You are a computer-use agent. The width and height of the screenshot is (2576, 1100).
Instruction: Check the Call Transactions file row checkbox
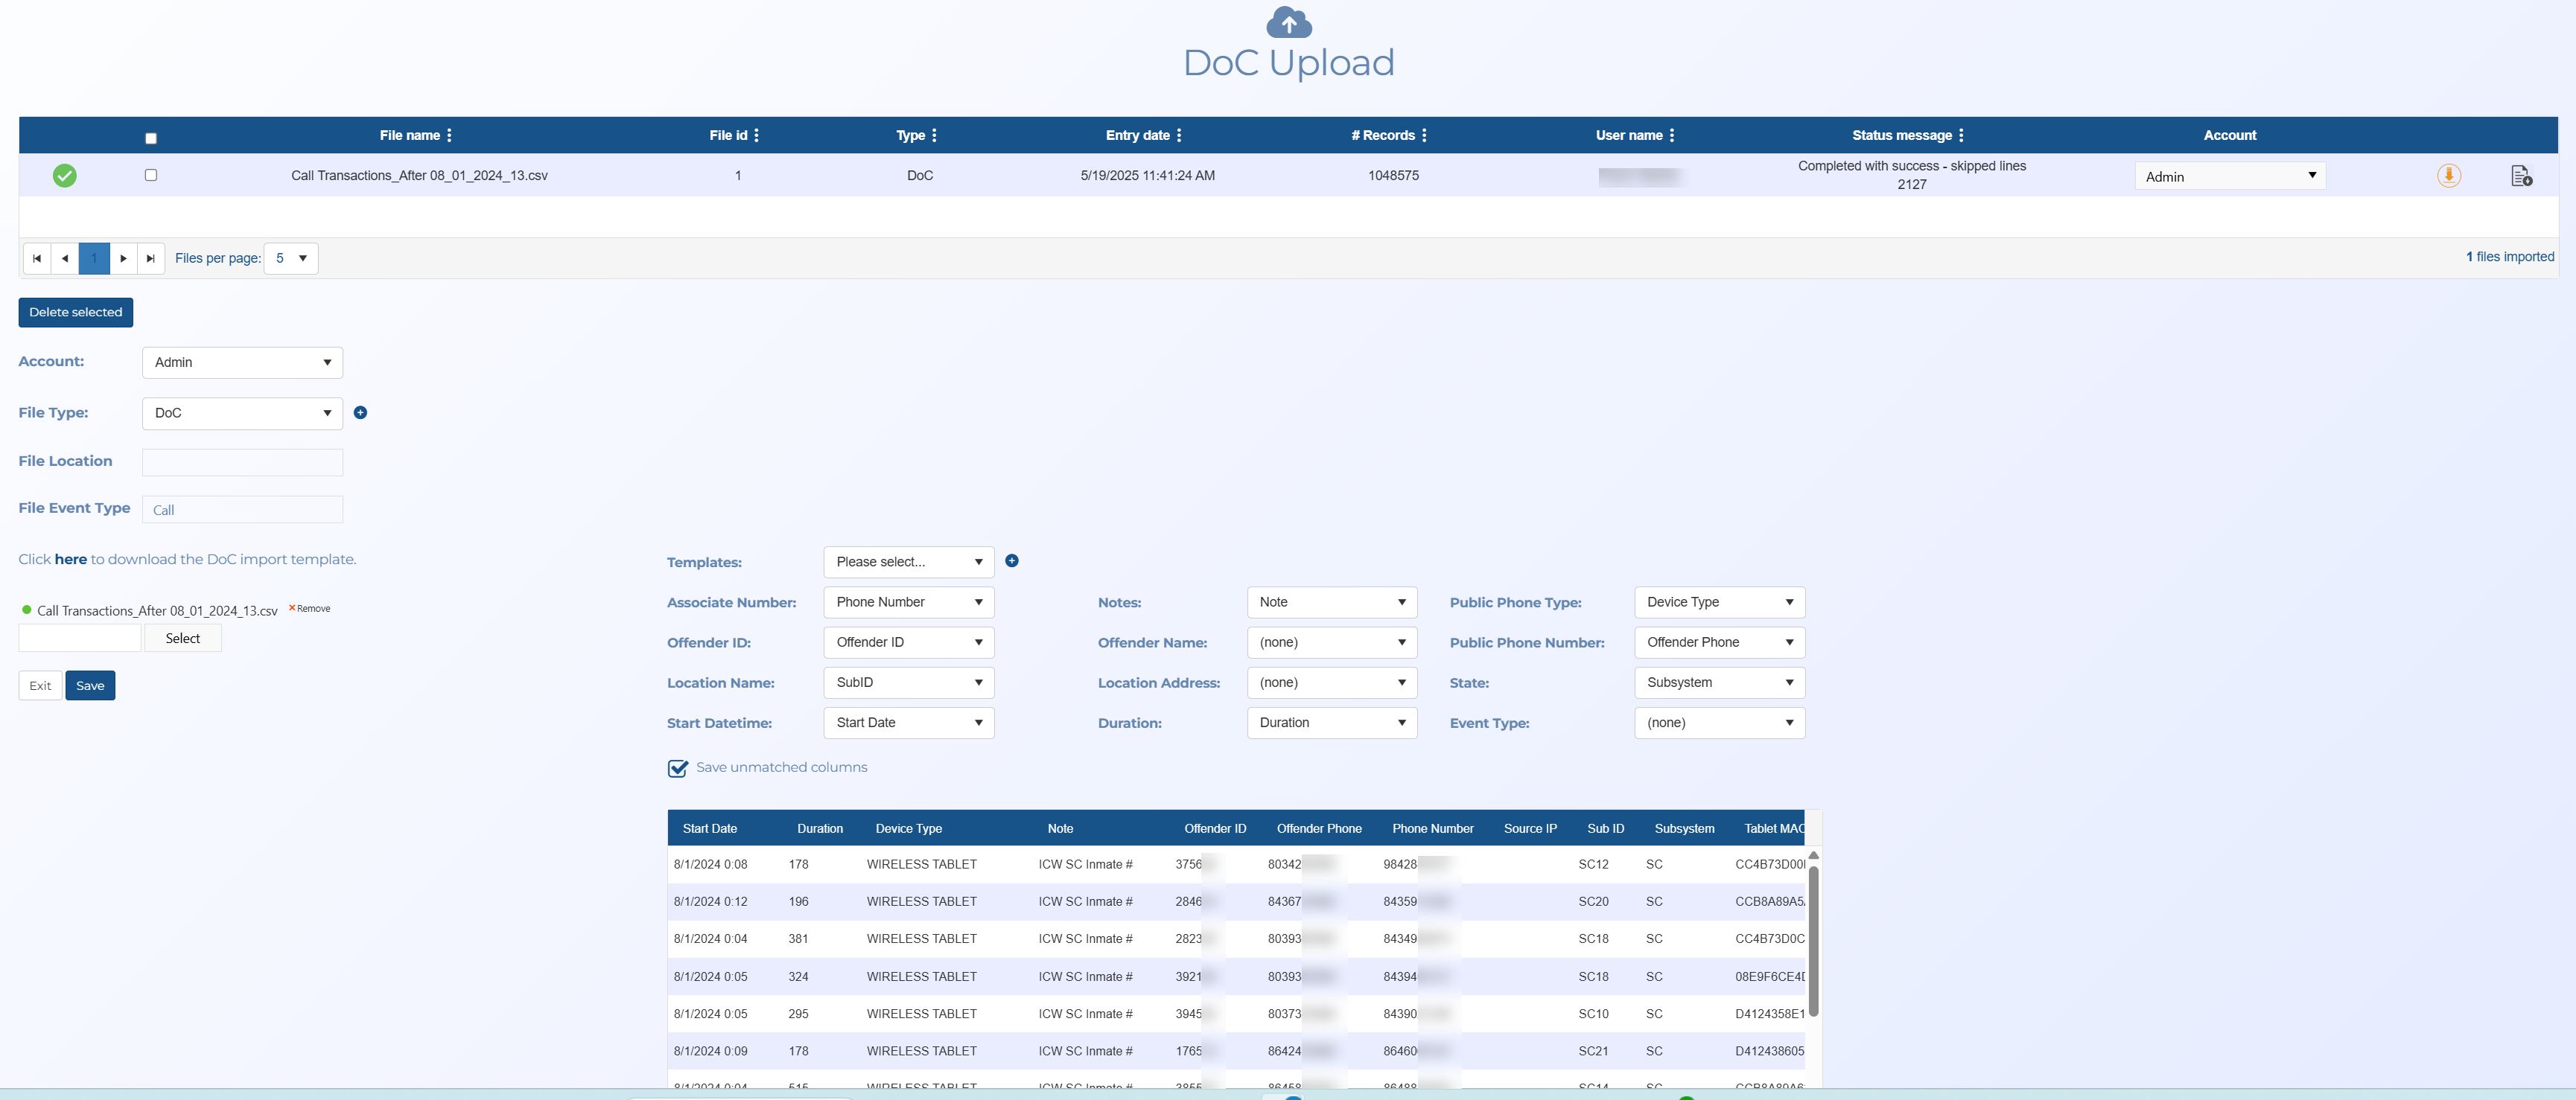(x=151, y=175)
